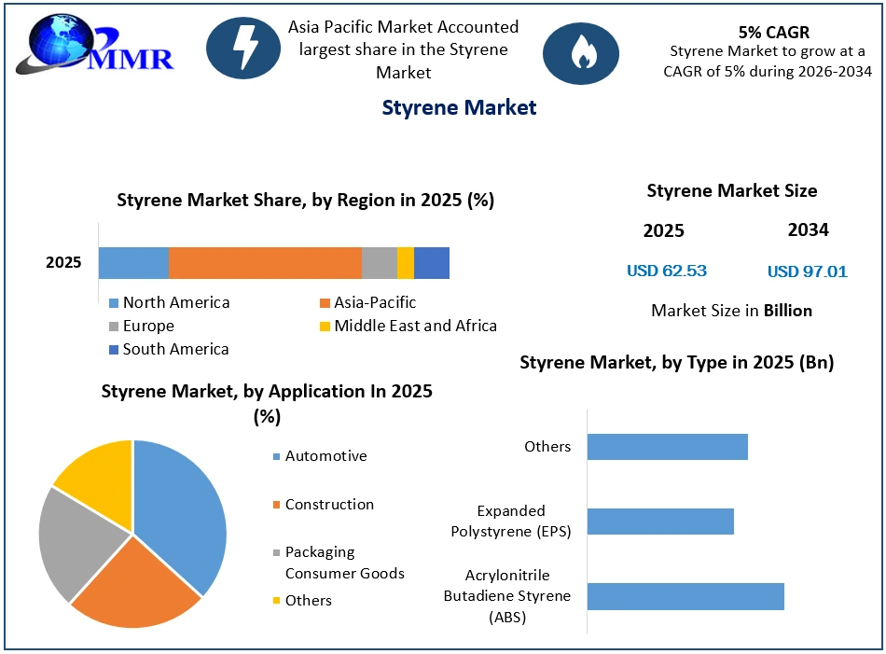
Task: Click the "Market Size in Billion" text
Action: [x=732, y=311]
